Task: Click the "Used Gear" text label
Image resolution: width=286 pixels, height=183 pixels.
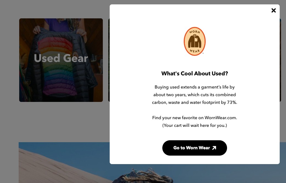Action: coord(61,58)
